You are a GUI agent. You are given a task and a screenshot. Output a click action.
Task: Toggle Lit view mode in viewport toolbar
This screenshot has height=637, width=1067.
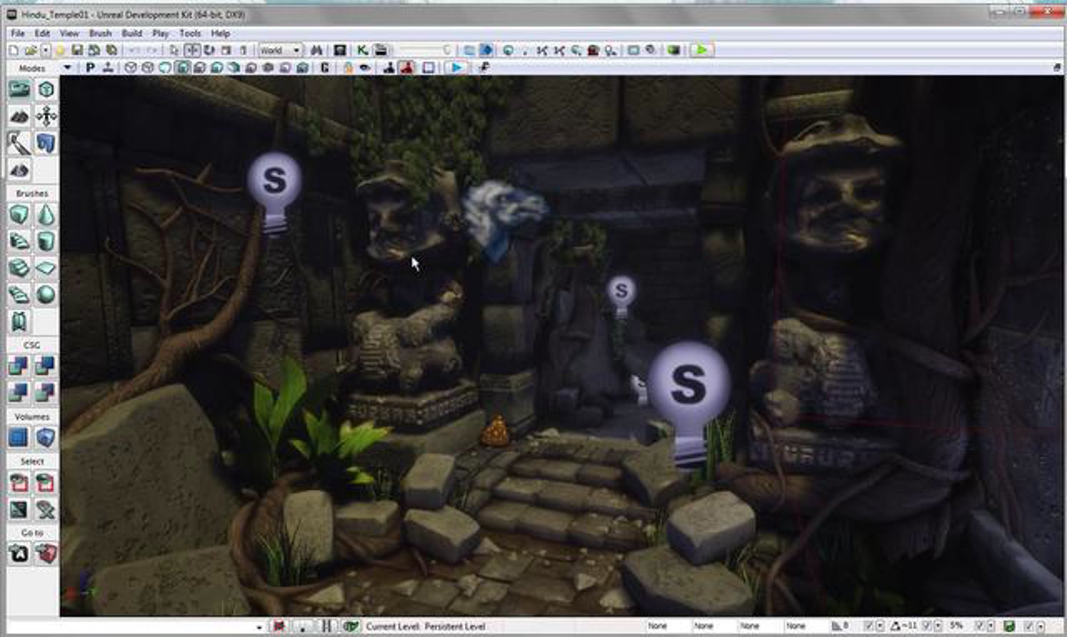tap(182, 68)
